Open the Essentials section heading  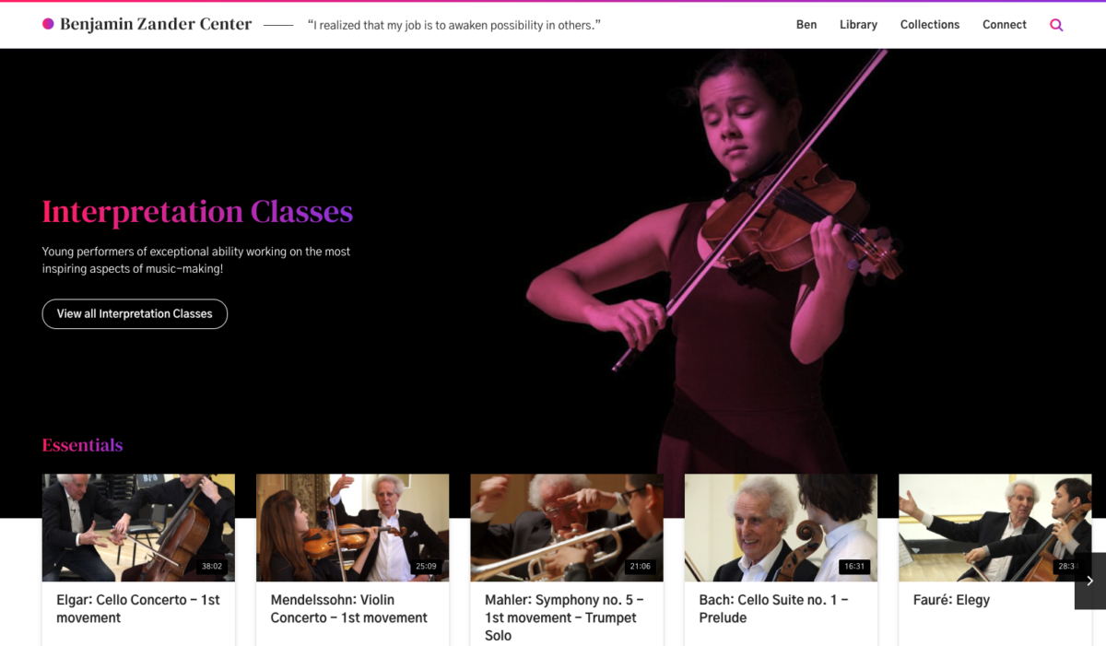click(82, 445)
